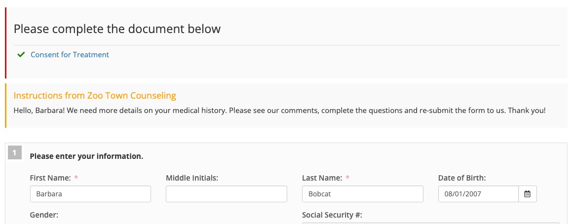This screenshot has width=573, height=224.
Task: Click the Please complete the document below heading
Action: 117,29
